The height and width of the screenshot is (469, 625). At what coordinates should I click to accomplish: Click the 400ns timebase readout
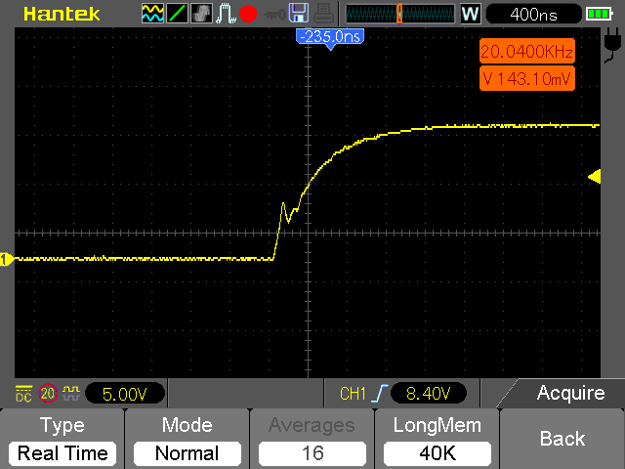(x=534, y=15)
